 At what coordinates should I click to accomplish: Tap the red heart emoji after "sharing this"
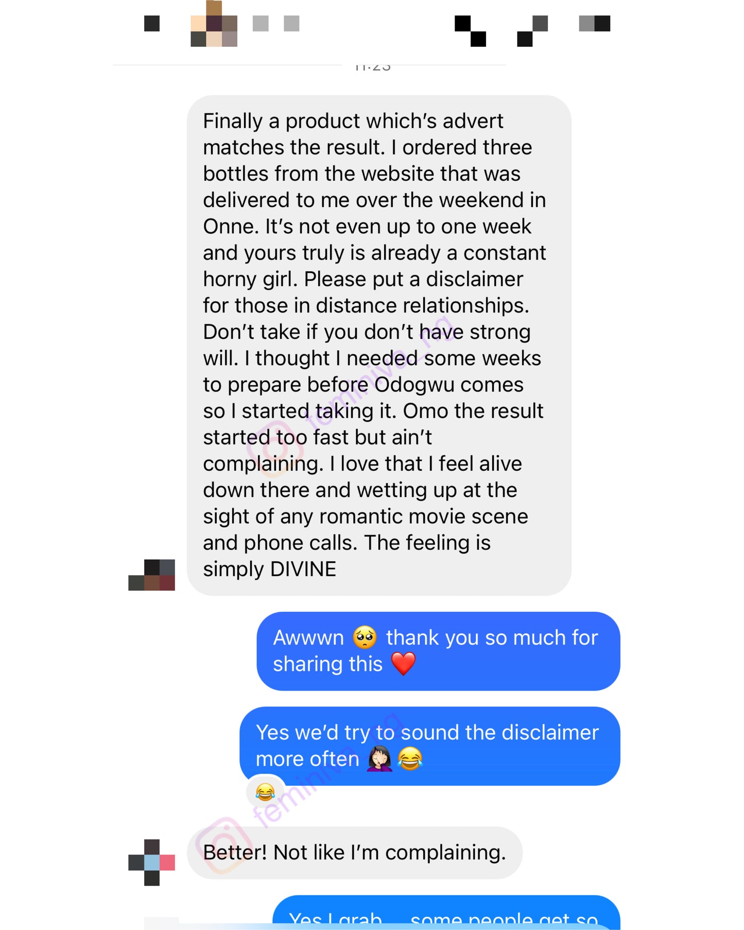coord(404,663)
